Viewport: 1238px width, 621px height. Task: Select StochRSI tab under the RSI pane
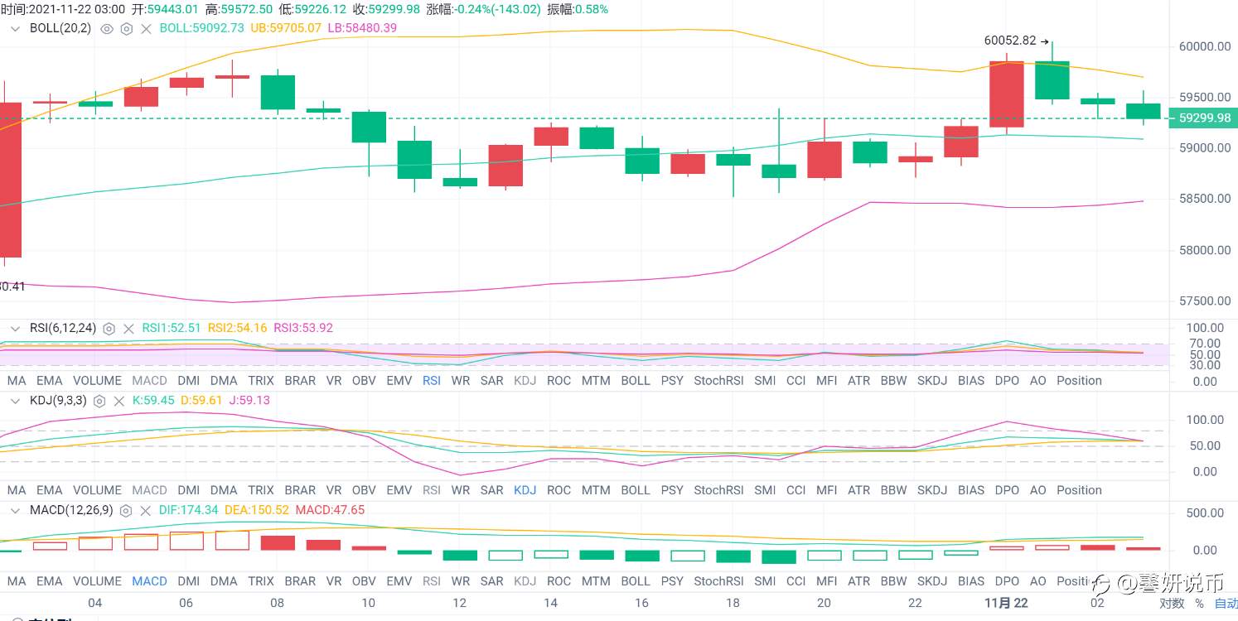pyautogui.click(x=719, y=381)
